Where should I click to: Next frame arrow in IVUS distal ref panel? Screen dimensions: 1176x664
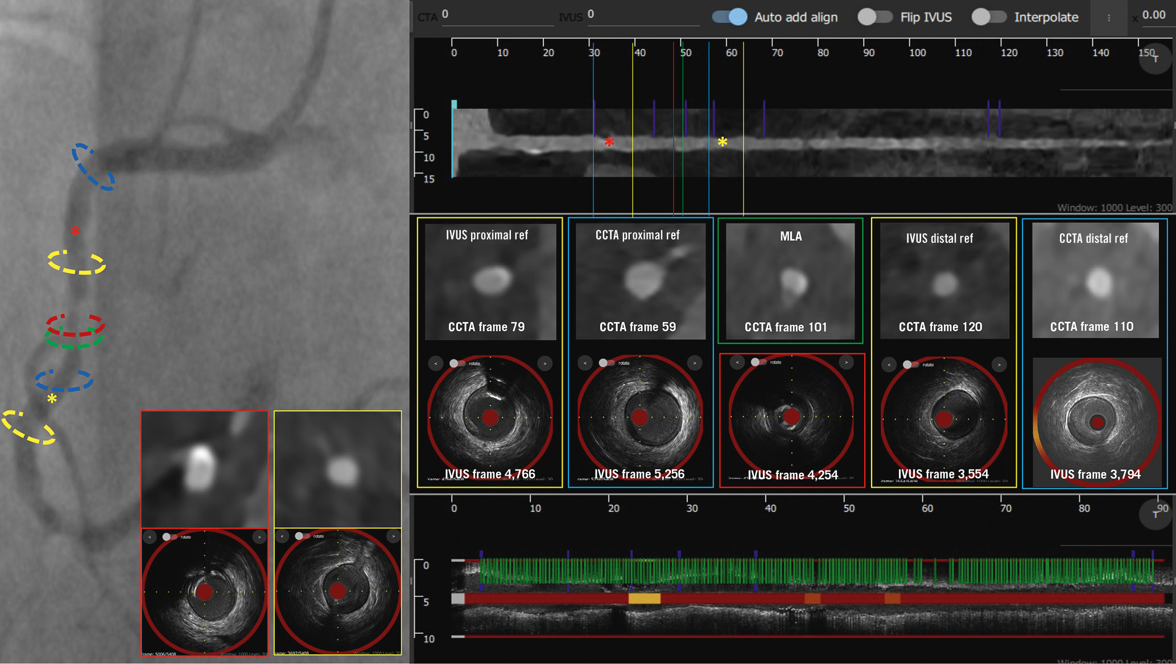point(998,365)
